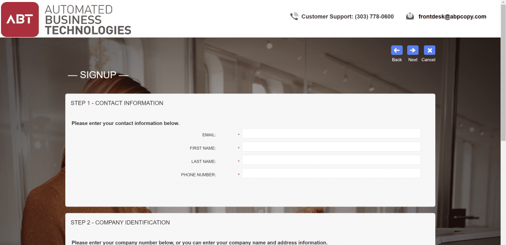Viewport: 506px width, 245px height.
Task: Click the envelope email icon
Action: pyautogui.click(x=410, y=16)
